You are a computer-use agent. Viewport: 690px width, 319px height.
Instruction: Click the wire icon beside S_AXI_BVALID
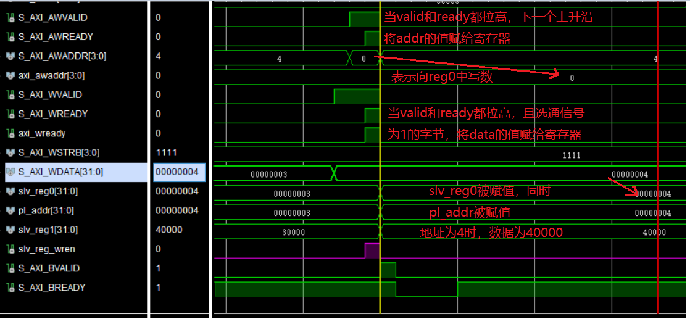pos(11,268)
